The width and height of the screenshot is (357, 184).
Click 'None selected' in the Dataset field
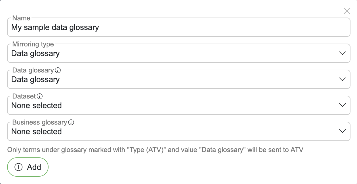pos(36,105)
